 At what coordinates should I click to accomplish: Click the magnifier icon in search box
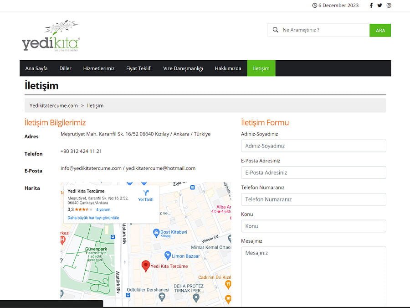coord(275,30)
